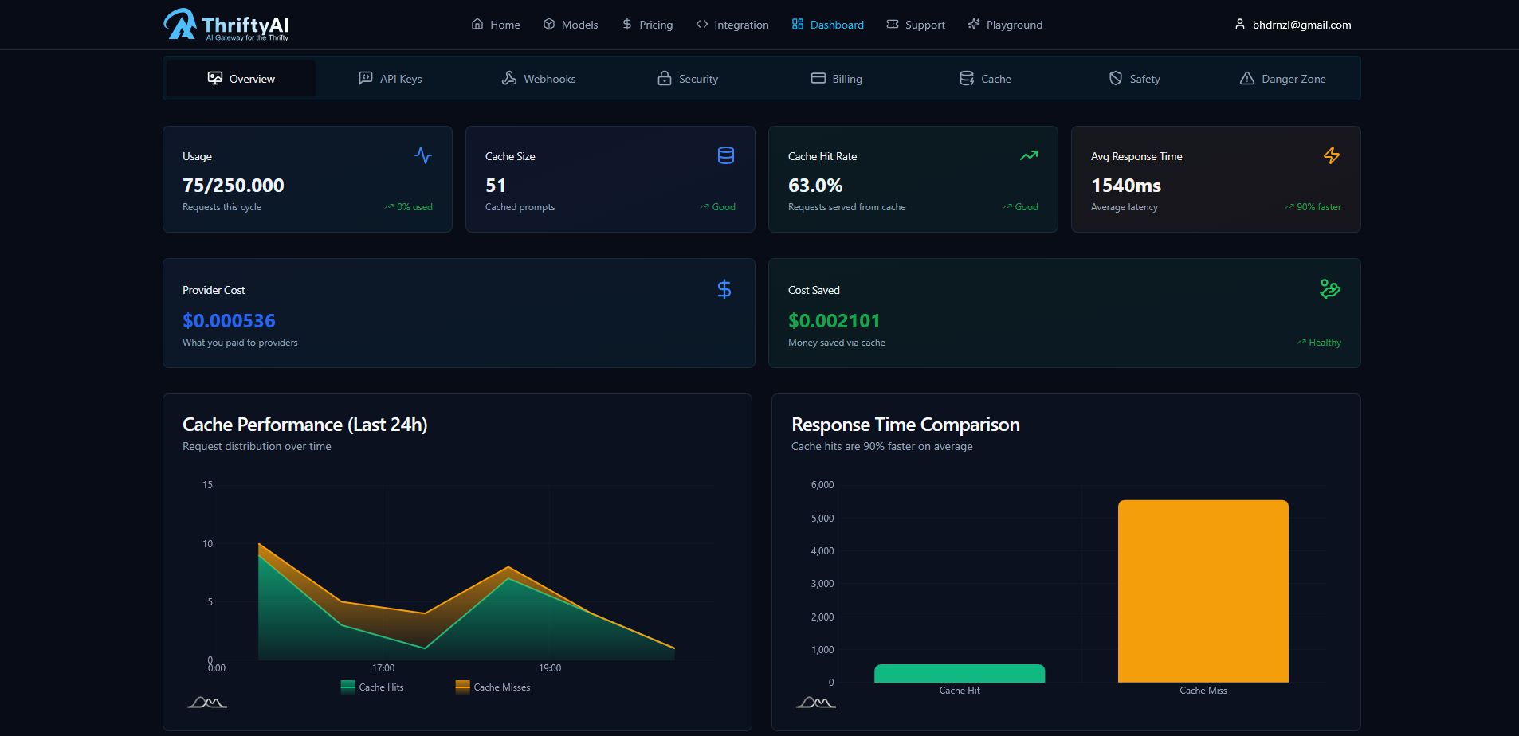Click the user account icon next to the email

pos(1239,24)
